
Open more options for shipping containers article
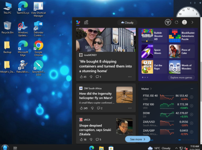130,77
